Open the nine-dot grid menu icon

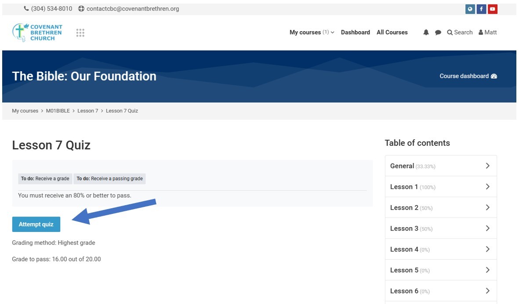pos(80,33)
